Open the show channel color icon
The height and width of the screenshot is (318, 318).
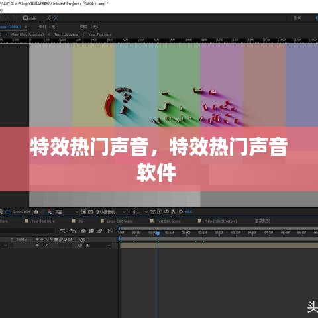point(50,212)
